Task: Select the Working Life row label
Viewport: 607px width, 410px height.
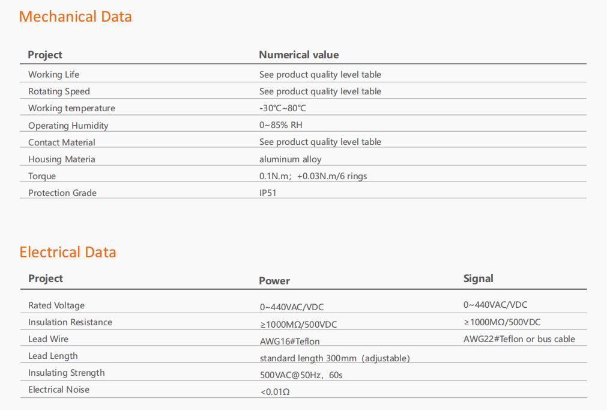Action: (53, 75)
